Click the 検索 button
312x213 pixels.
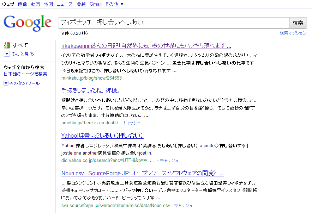pos(298,23)
